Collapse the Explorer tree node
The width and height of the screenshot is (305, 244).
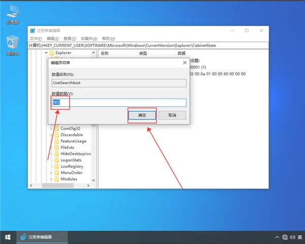(46, 53)
